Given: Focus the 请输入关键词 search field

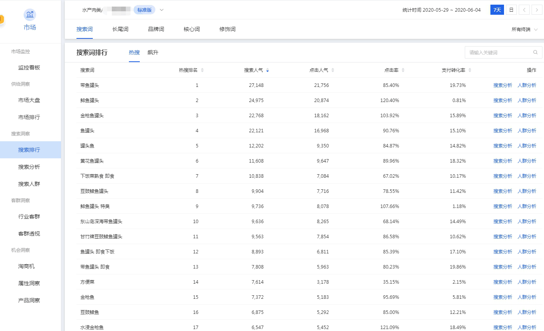Looking at the screenshot, I should point(498,52).
